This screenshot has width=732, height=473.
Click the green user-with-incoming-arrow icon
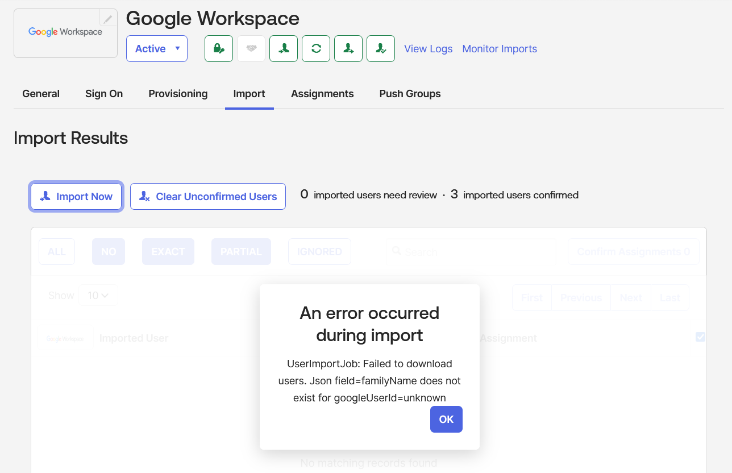(x=284, y=49)
